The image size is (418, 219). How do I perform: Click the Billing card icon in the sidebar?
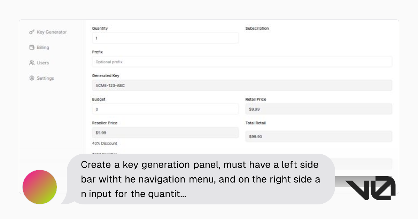(31, 47)
